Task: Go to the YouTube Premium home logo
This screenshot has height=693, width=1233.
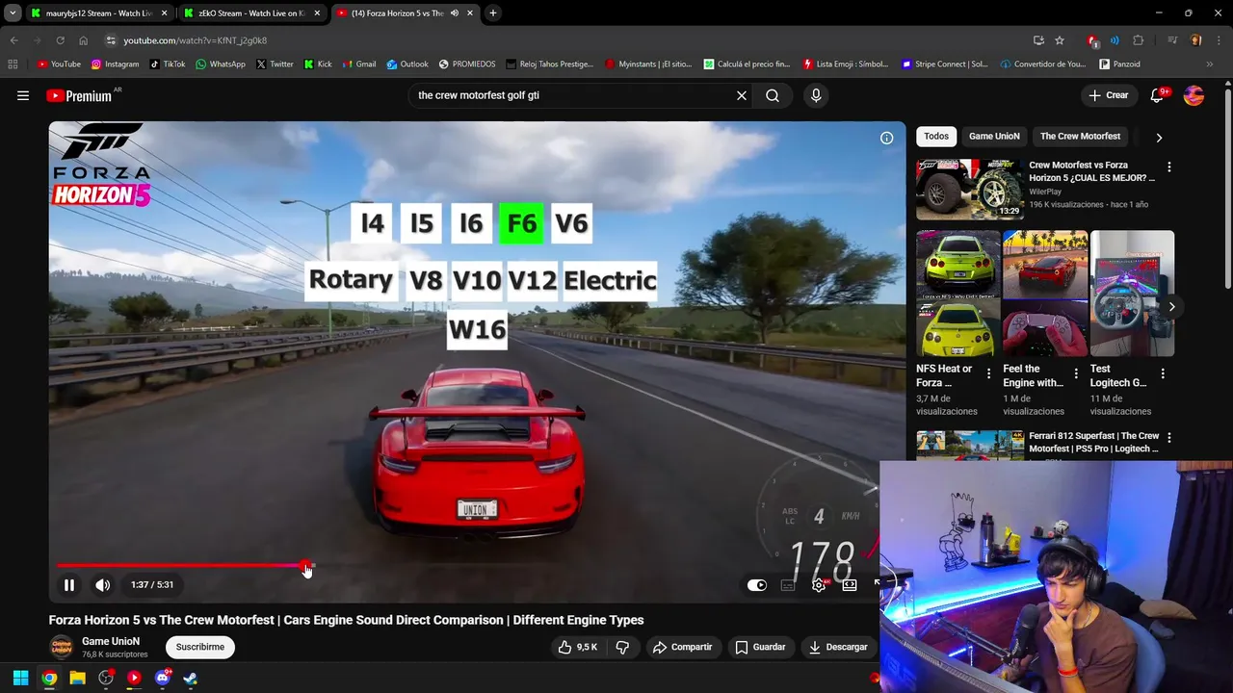Action: coord(80,95)
